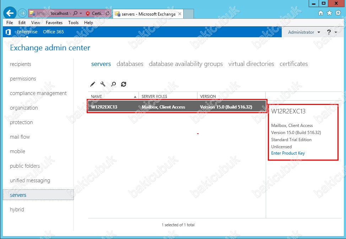
Task: Switch to virtual directories tab
Action: pos(251,64)
